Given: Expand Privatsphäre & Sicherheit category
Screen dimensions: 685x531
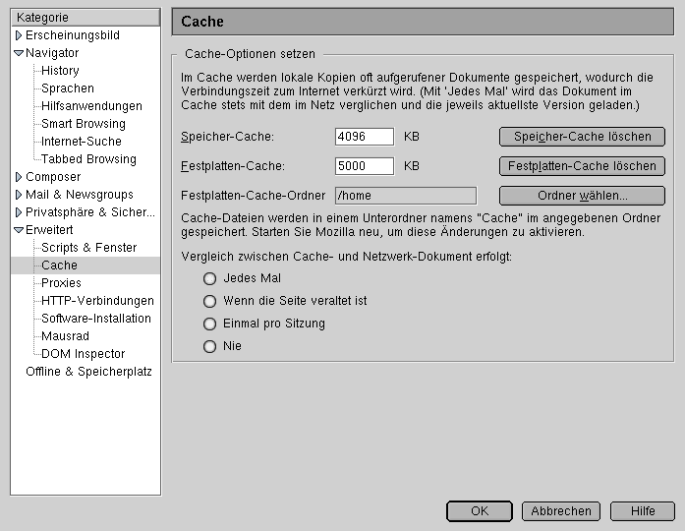Looking at the screenshot, I should tap(19, 212).
